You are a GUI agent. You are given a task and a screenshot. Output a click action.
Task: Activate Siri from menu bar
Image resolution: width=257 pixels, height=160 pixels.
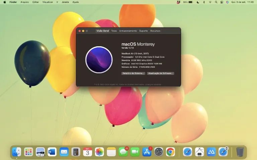227,2
